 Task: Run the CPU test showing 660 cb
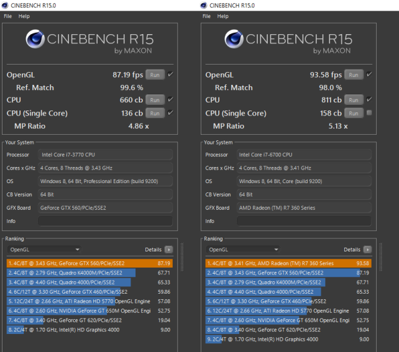[155, 99]
